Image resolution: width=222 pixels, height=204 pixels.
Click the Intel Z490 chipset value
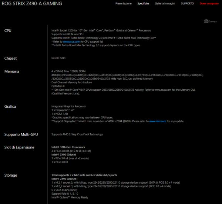click(58, 58)
